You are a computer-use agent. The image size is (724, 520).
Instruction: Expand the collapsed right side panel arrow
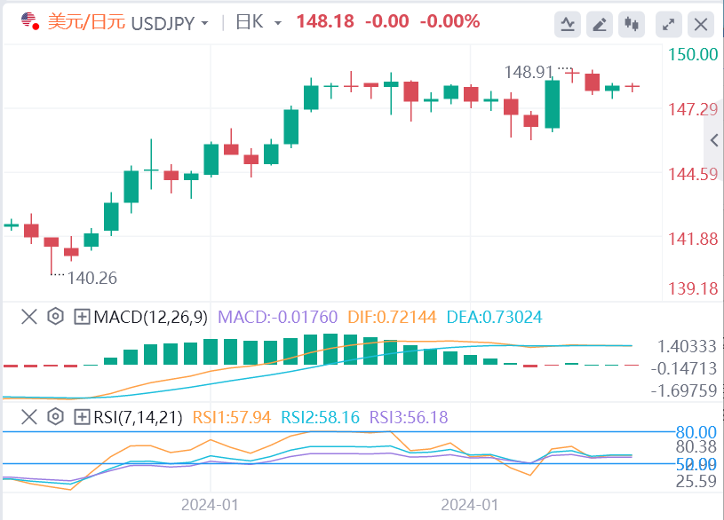(714, 140)
